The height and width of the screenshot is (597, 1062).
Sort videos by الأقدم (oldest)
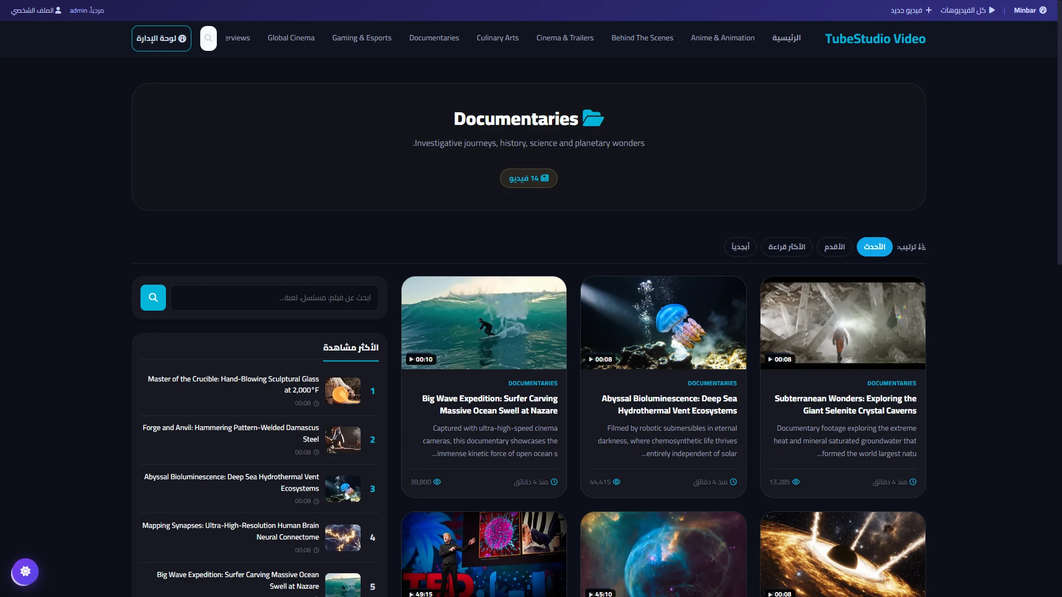[x=835, y=247]
